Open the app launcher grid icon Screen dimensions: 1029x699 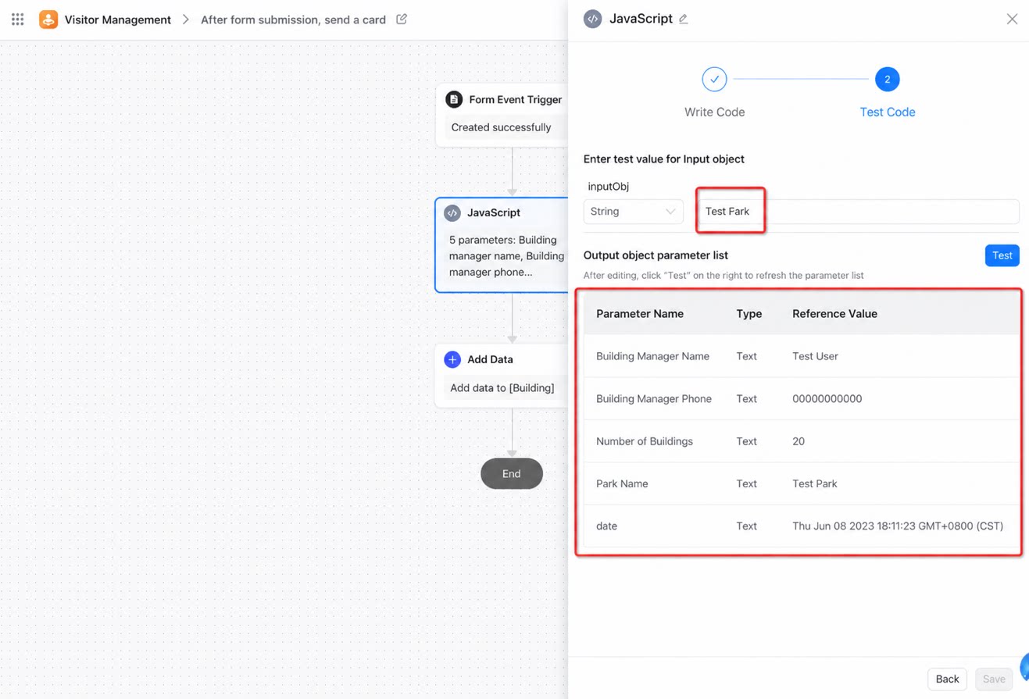click(17, 20)
